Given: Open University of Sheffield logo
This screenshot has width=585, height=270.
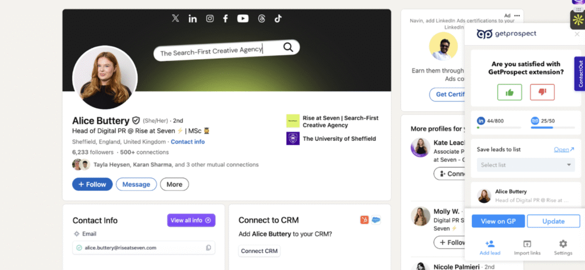Looking at the screenshot, I should click(293, 138).
